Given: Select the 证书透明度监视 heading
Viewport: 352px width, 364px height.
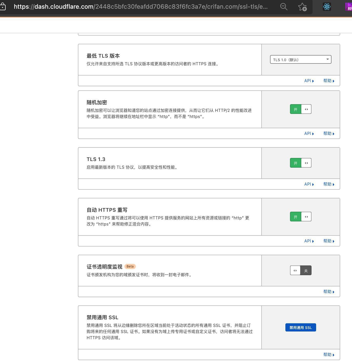Looking at the screenshot, I should 104,267.
